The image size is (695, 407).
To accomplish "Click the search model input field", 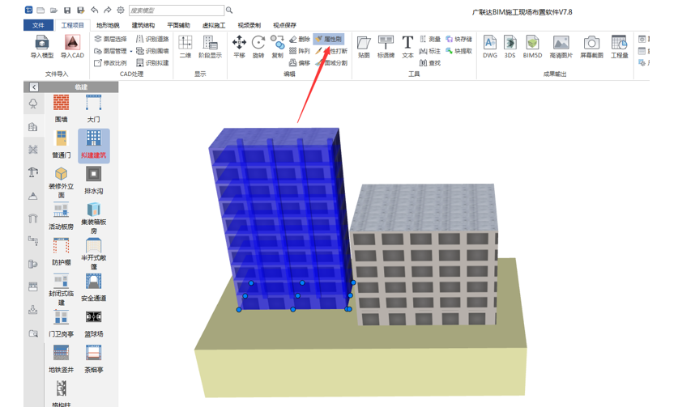I will (177, 11).
